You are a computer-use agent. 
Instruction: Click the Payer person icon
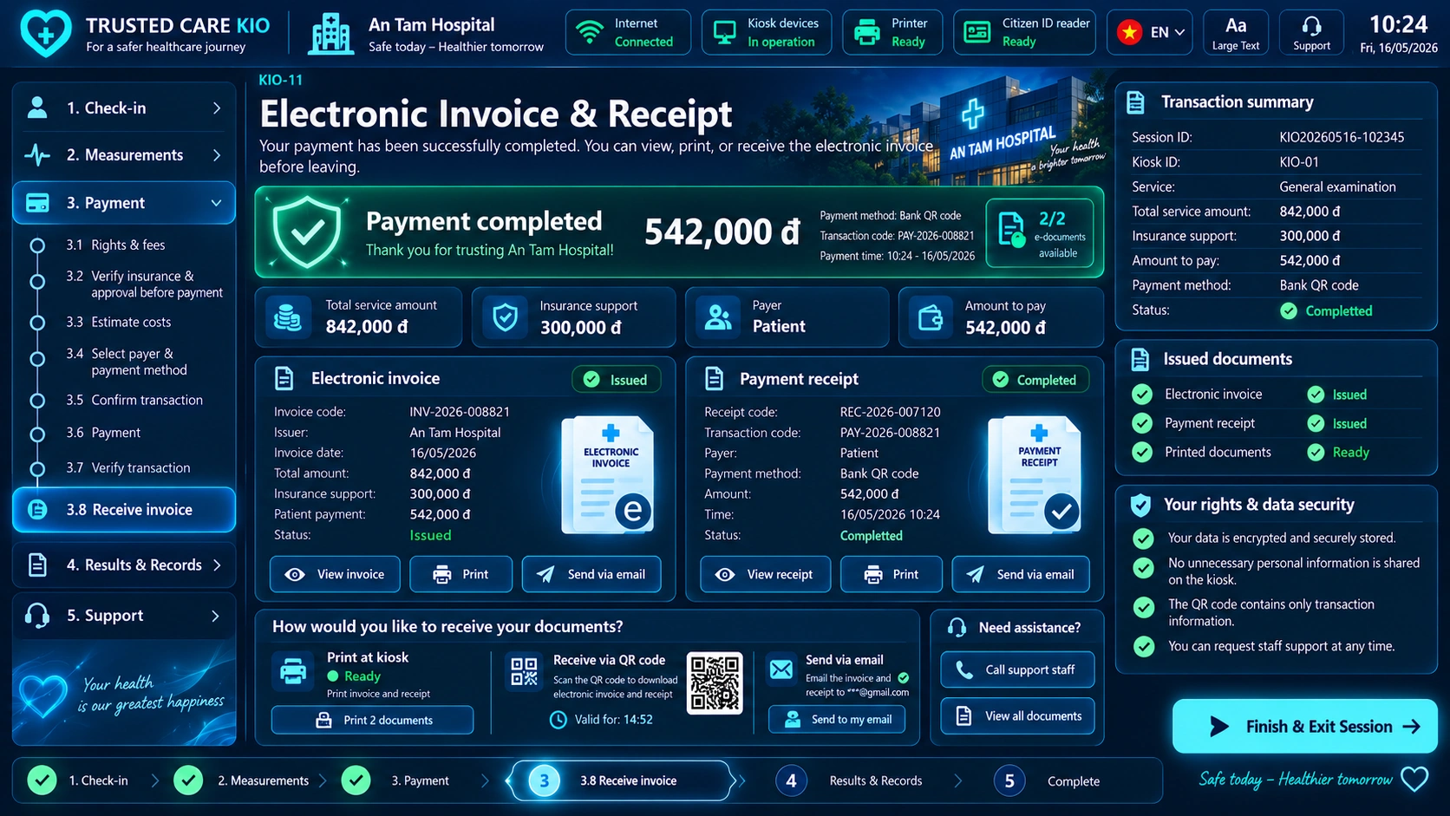click(718, 317)
